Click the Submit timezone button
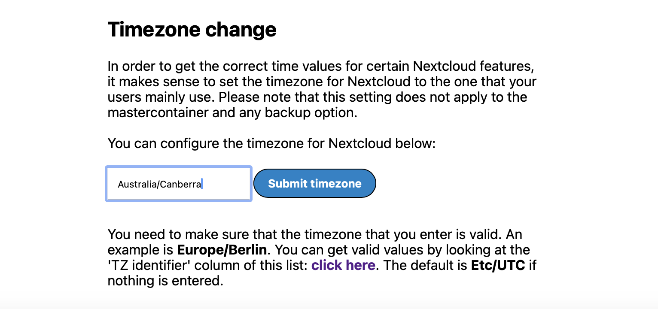 tap(314, 184)
